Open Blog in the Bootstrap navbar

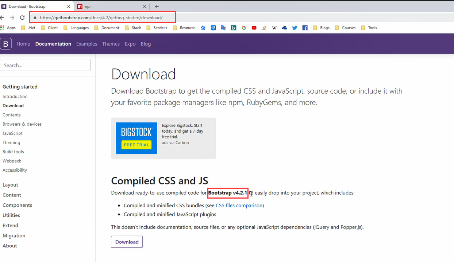[146, 44]
